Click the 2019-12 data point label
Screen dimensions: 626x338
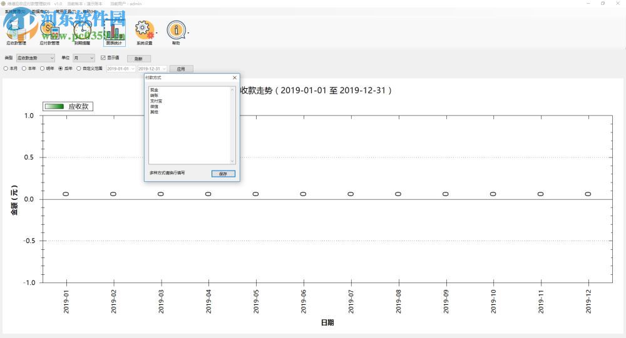click(x=588, y=194)
